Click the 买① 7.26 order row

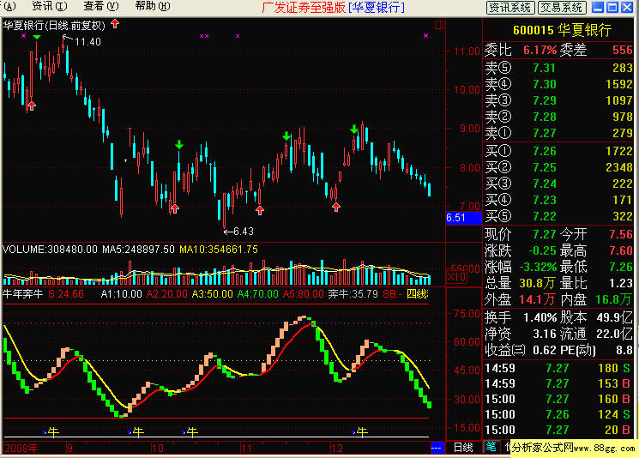click(x=558, y=151)
